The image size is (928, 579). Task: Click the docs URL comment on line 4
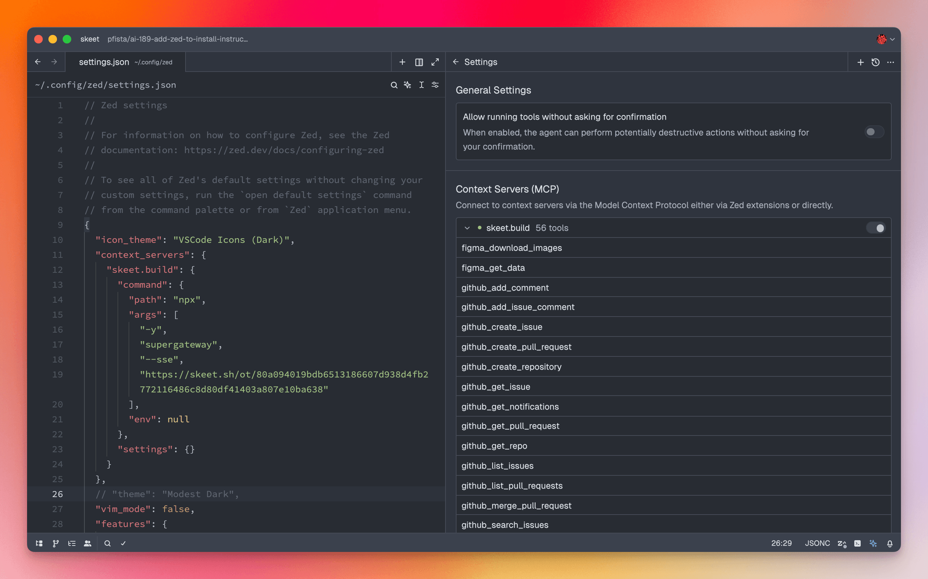(284, 150)
